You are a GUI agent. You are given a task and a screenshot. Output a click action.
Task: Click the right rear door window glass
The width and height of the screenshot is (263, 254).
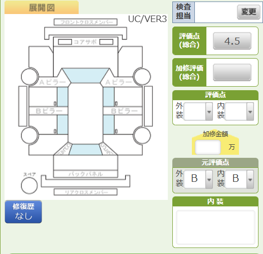coord(109,125)
